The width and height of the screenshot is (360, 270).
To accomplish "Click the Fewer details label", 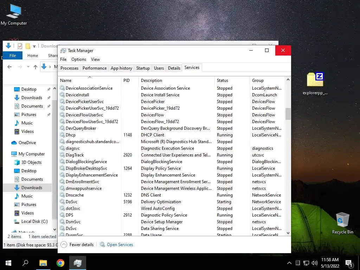I will tap(82, 245).
